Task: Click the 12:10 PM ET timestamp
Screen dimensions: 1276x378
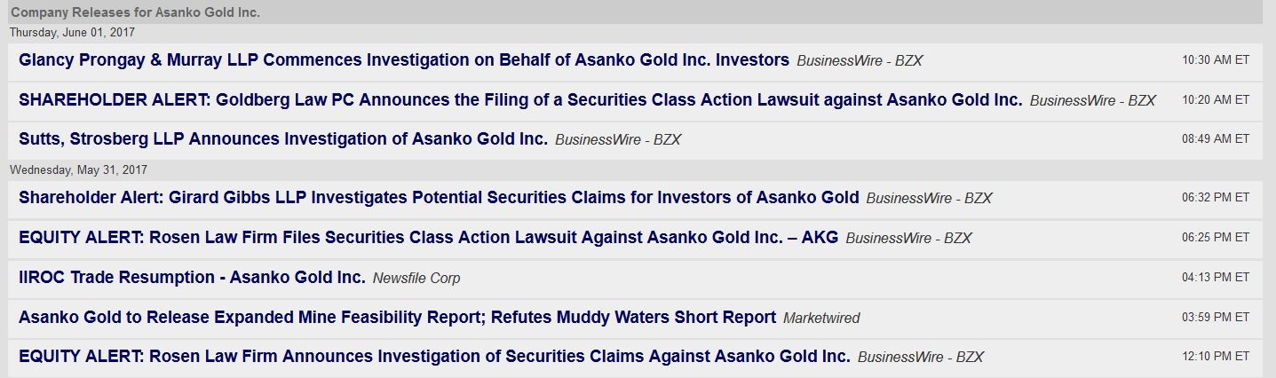Action: click(x=1215, y=357)
